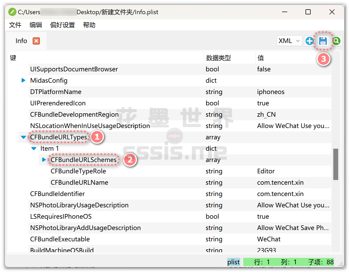
Task: Click the 'false' value of UISupportsDocumentBrowser
Action: [x=264, y=69]
